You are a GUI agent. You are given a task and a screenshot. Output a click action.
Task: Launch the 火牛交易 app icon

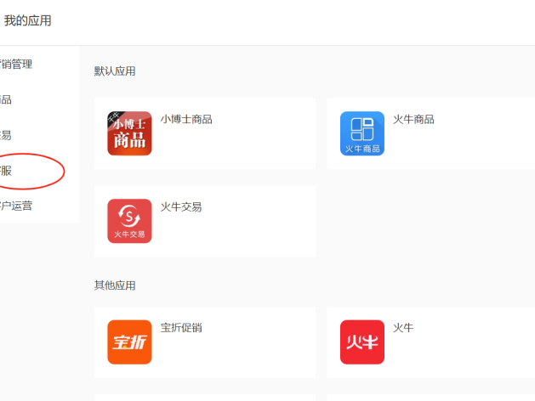(129, 221)
